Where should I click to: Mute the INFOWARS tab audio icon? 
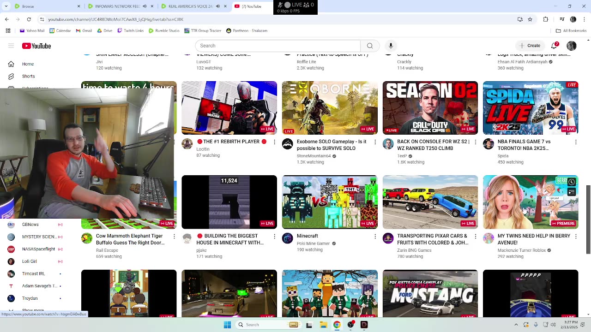tap(145, 6)
